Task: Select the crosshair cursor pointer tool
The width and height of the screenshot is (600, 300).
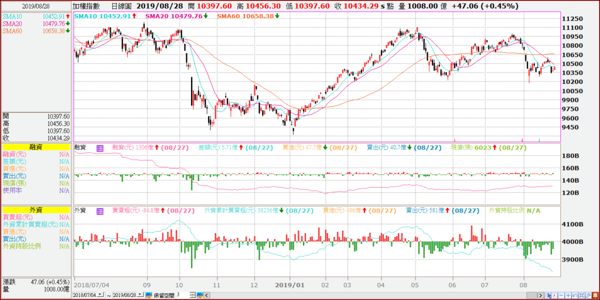Action: click(x=548, y=295)
